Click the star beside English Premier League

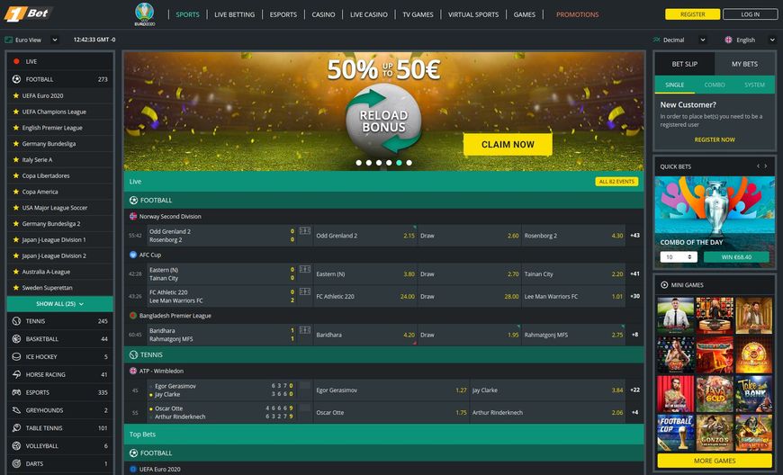(16, 127)
